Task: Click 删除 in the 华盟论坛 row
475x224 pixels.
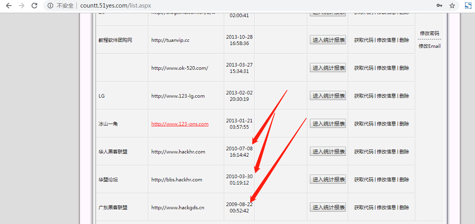Action: [x=404, y=179]
